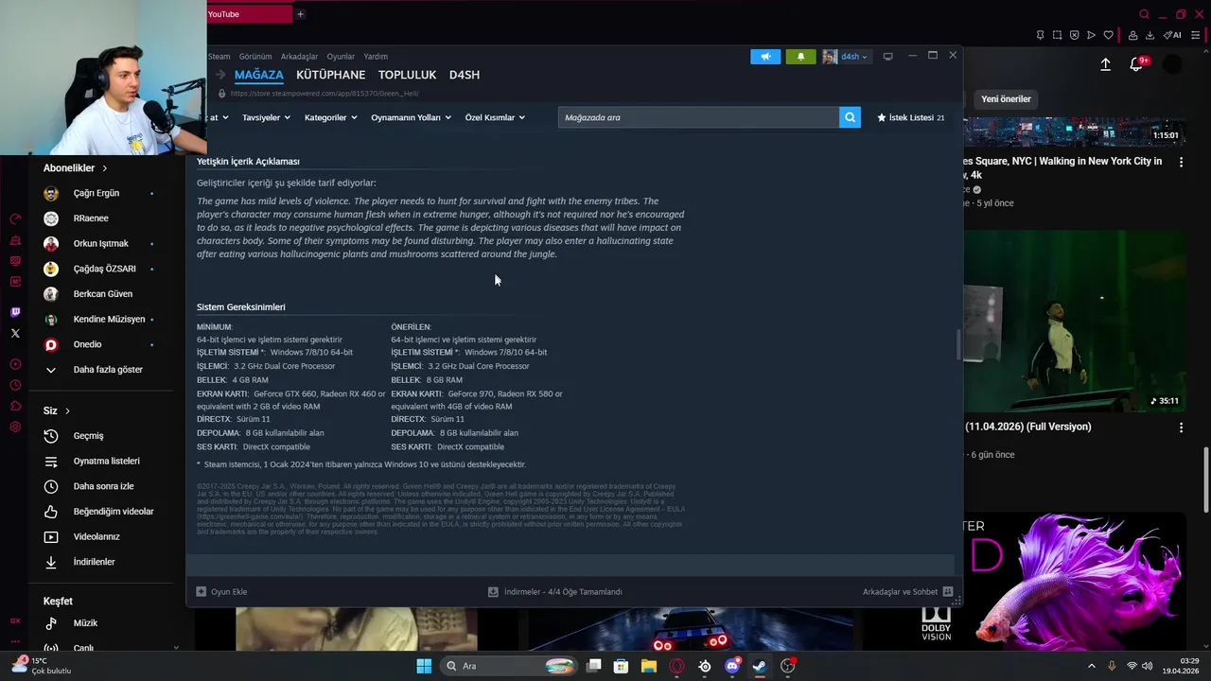Screen dimensions: 1211x681
Task: Open Arkadaşlar menu in Steam
Action: point(299,57)
